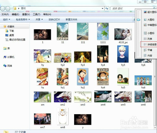
Task: Click the scrollbar down arrow of file pane
Action: pyautogui.click(x=155, y=128)
